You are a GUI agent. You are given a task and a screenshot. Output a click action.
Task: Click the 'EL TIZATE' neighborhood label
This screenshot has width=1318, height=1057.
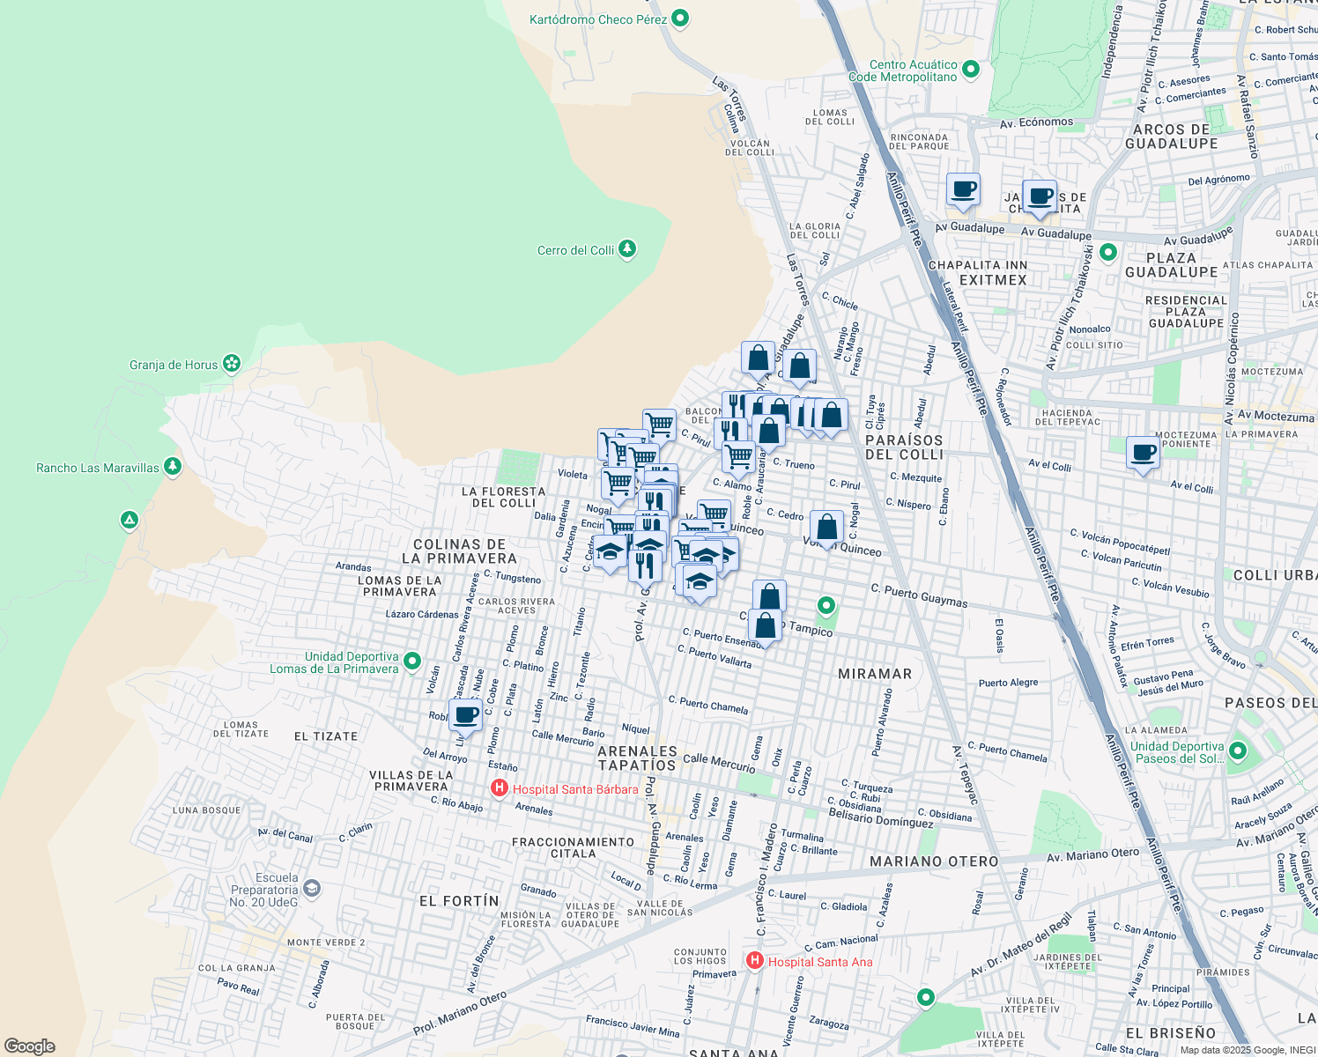click(x=326, y=736)
